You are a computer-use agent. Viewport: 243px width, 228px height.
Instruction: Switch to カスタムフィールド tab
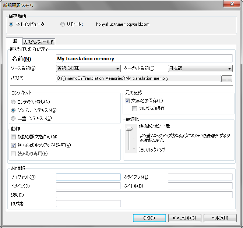39,42
